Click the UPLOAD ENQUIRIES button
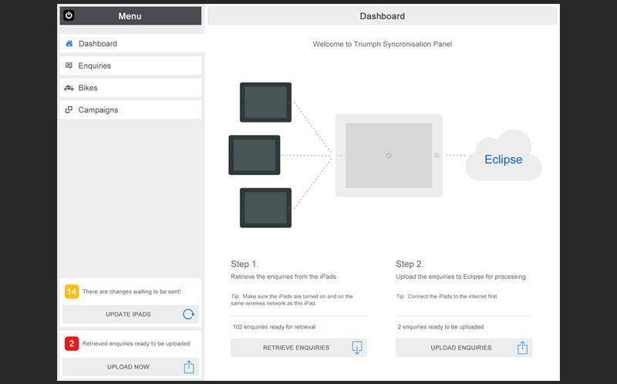617x384 pixels. (x=461, y=348)
